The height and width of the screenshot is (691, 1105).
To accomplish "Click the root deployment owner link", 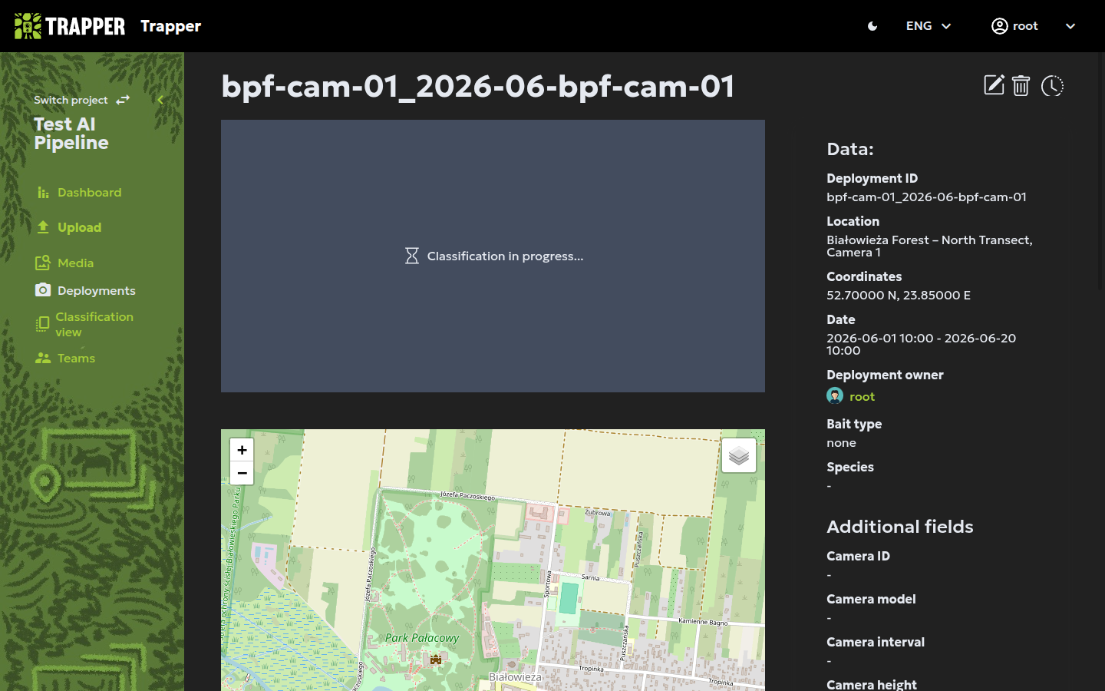I will click(x=862, y=396).
